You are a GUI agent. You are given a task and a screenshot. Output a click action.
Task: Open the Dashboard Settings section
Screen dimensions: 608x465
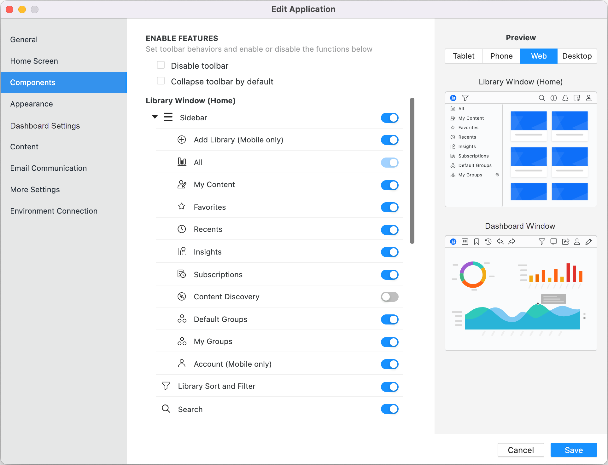[x=45, y=126]
